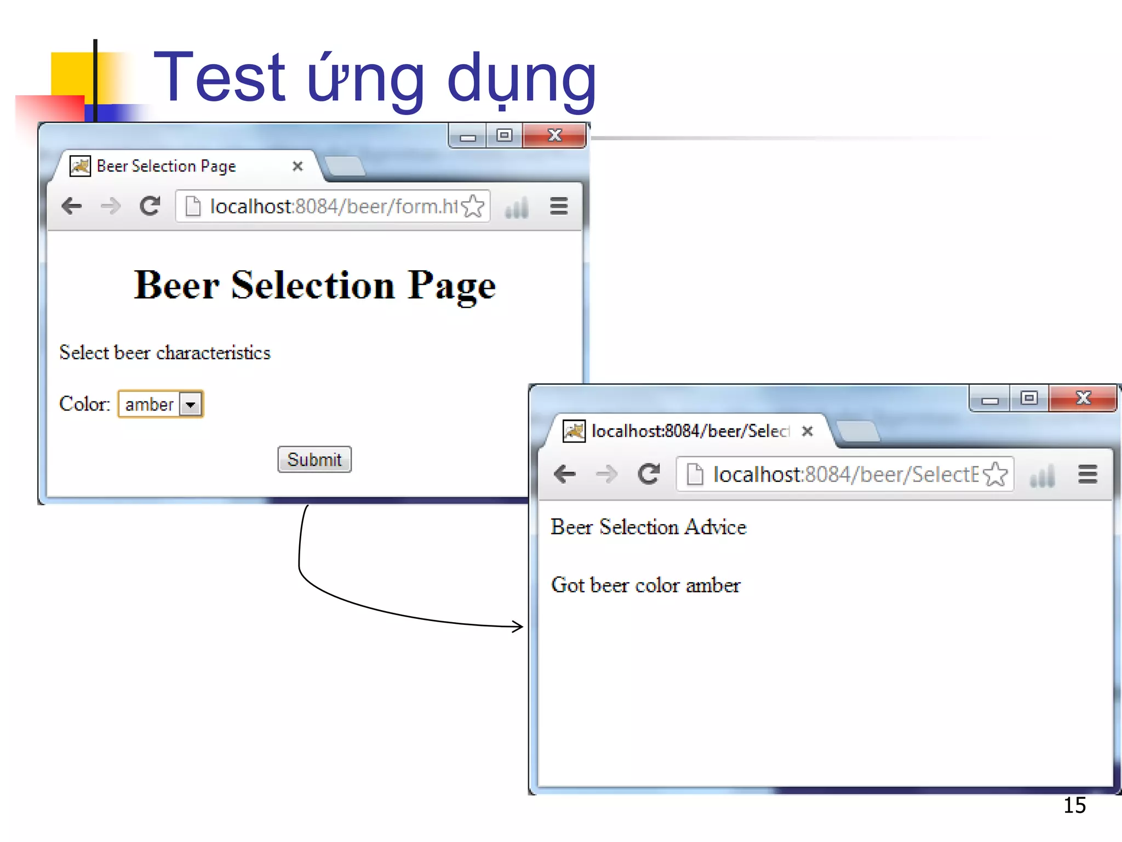Click favicon on Beer Selection Page tab

80,166
